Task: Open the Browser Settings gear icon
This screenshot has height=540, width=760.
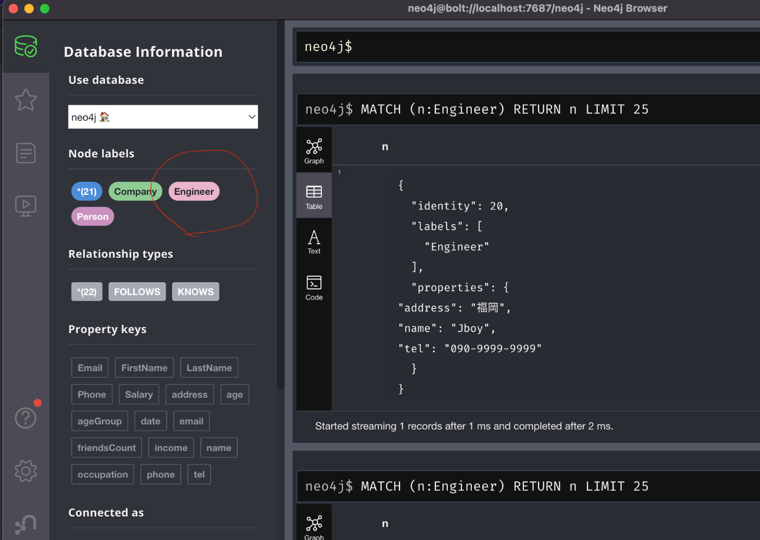Action: (x=26, y=471)
